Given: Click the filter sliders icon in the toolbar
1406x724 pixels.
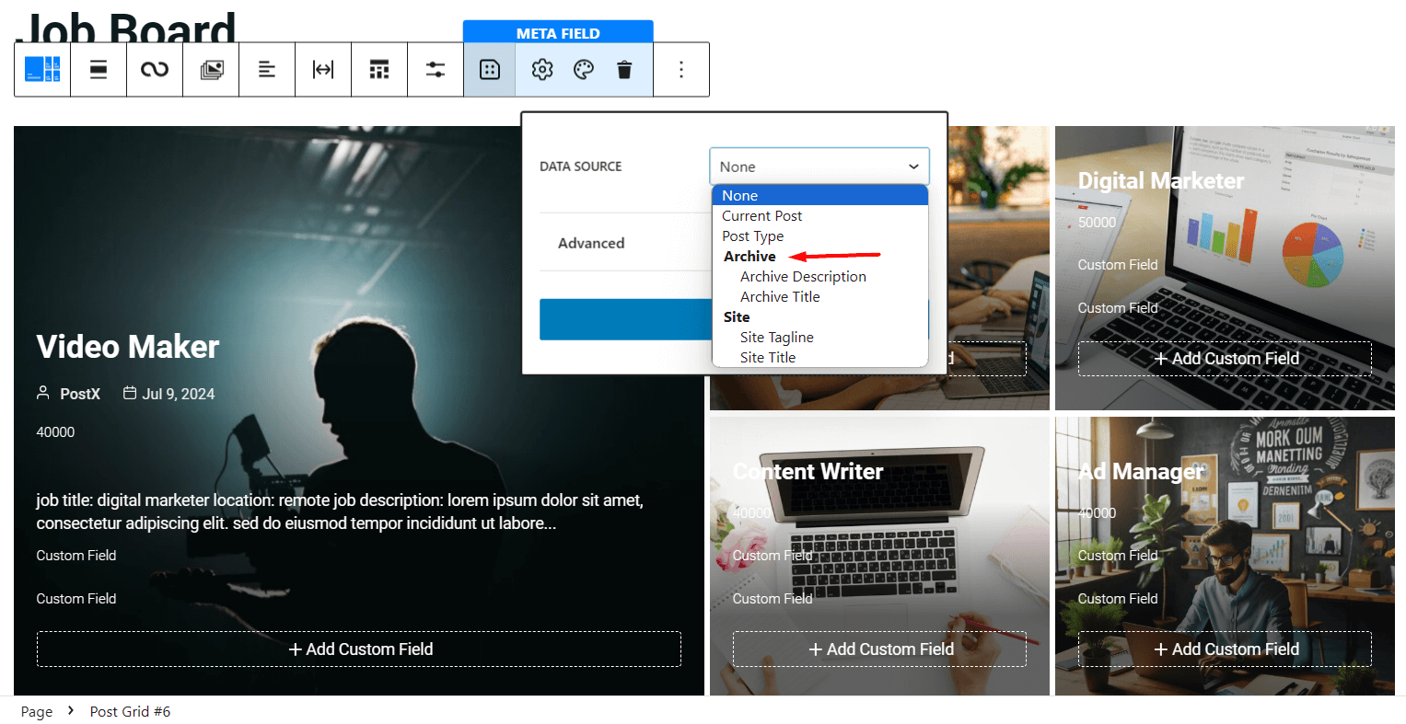Looking at the screenshot, I should (435, 69).
